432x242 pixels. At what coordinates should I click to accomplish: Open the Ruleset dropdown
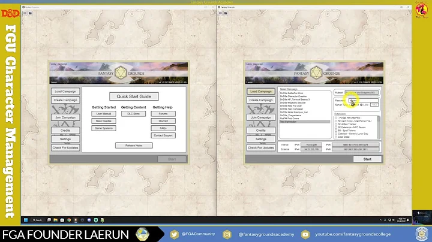362,93
